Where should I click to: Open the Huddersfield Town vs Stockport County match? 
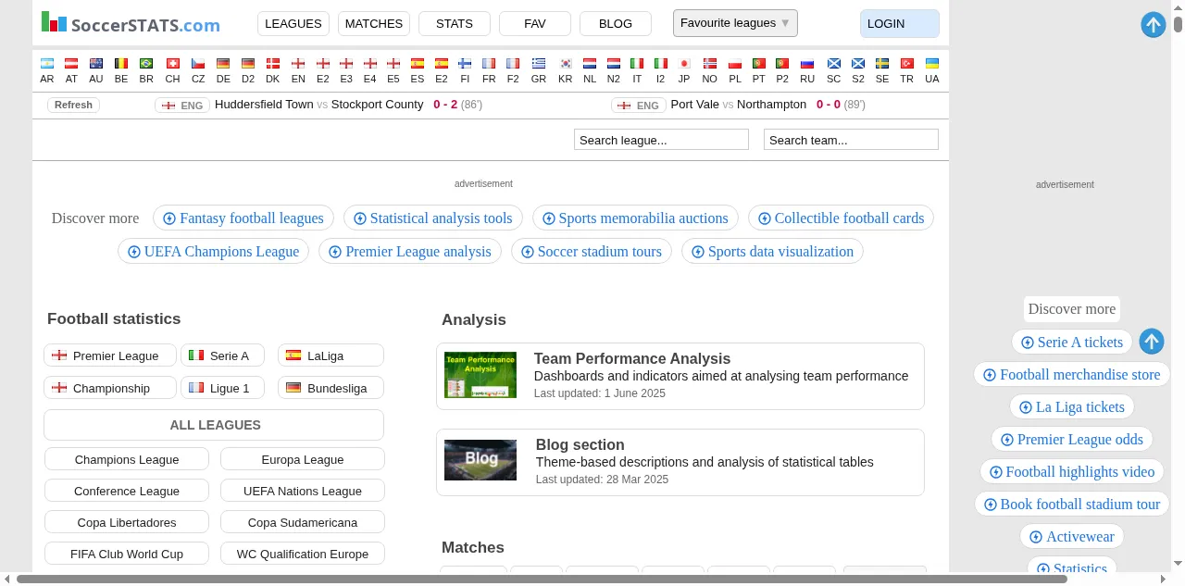point(319,105)
